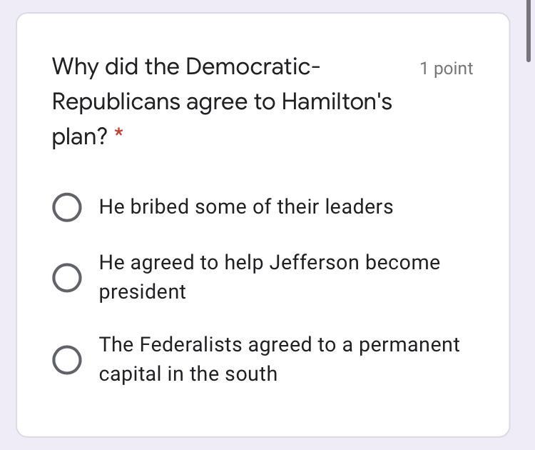Choose the "He agreed to help Jefferson" radio button

(x=67, y=277)
